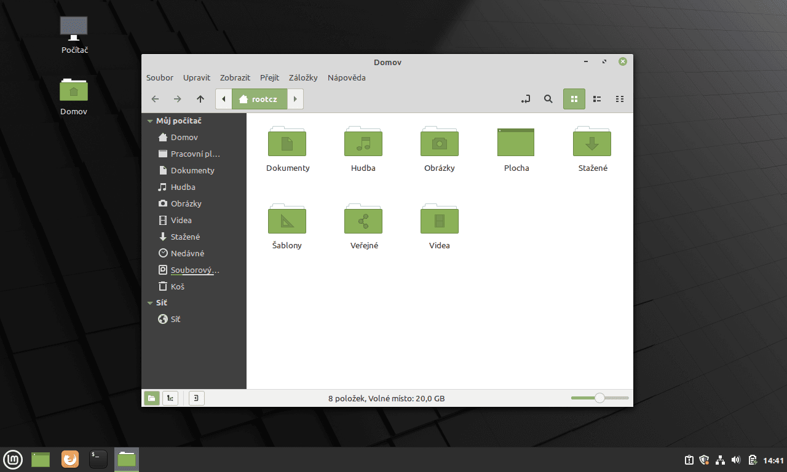Adjust the icon zoom slider
Image resolution: width=787 pixels, height=472 pixels.
click(599, 398)
